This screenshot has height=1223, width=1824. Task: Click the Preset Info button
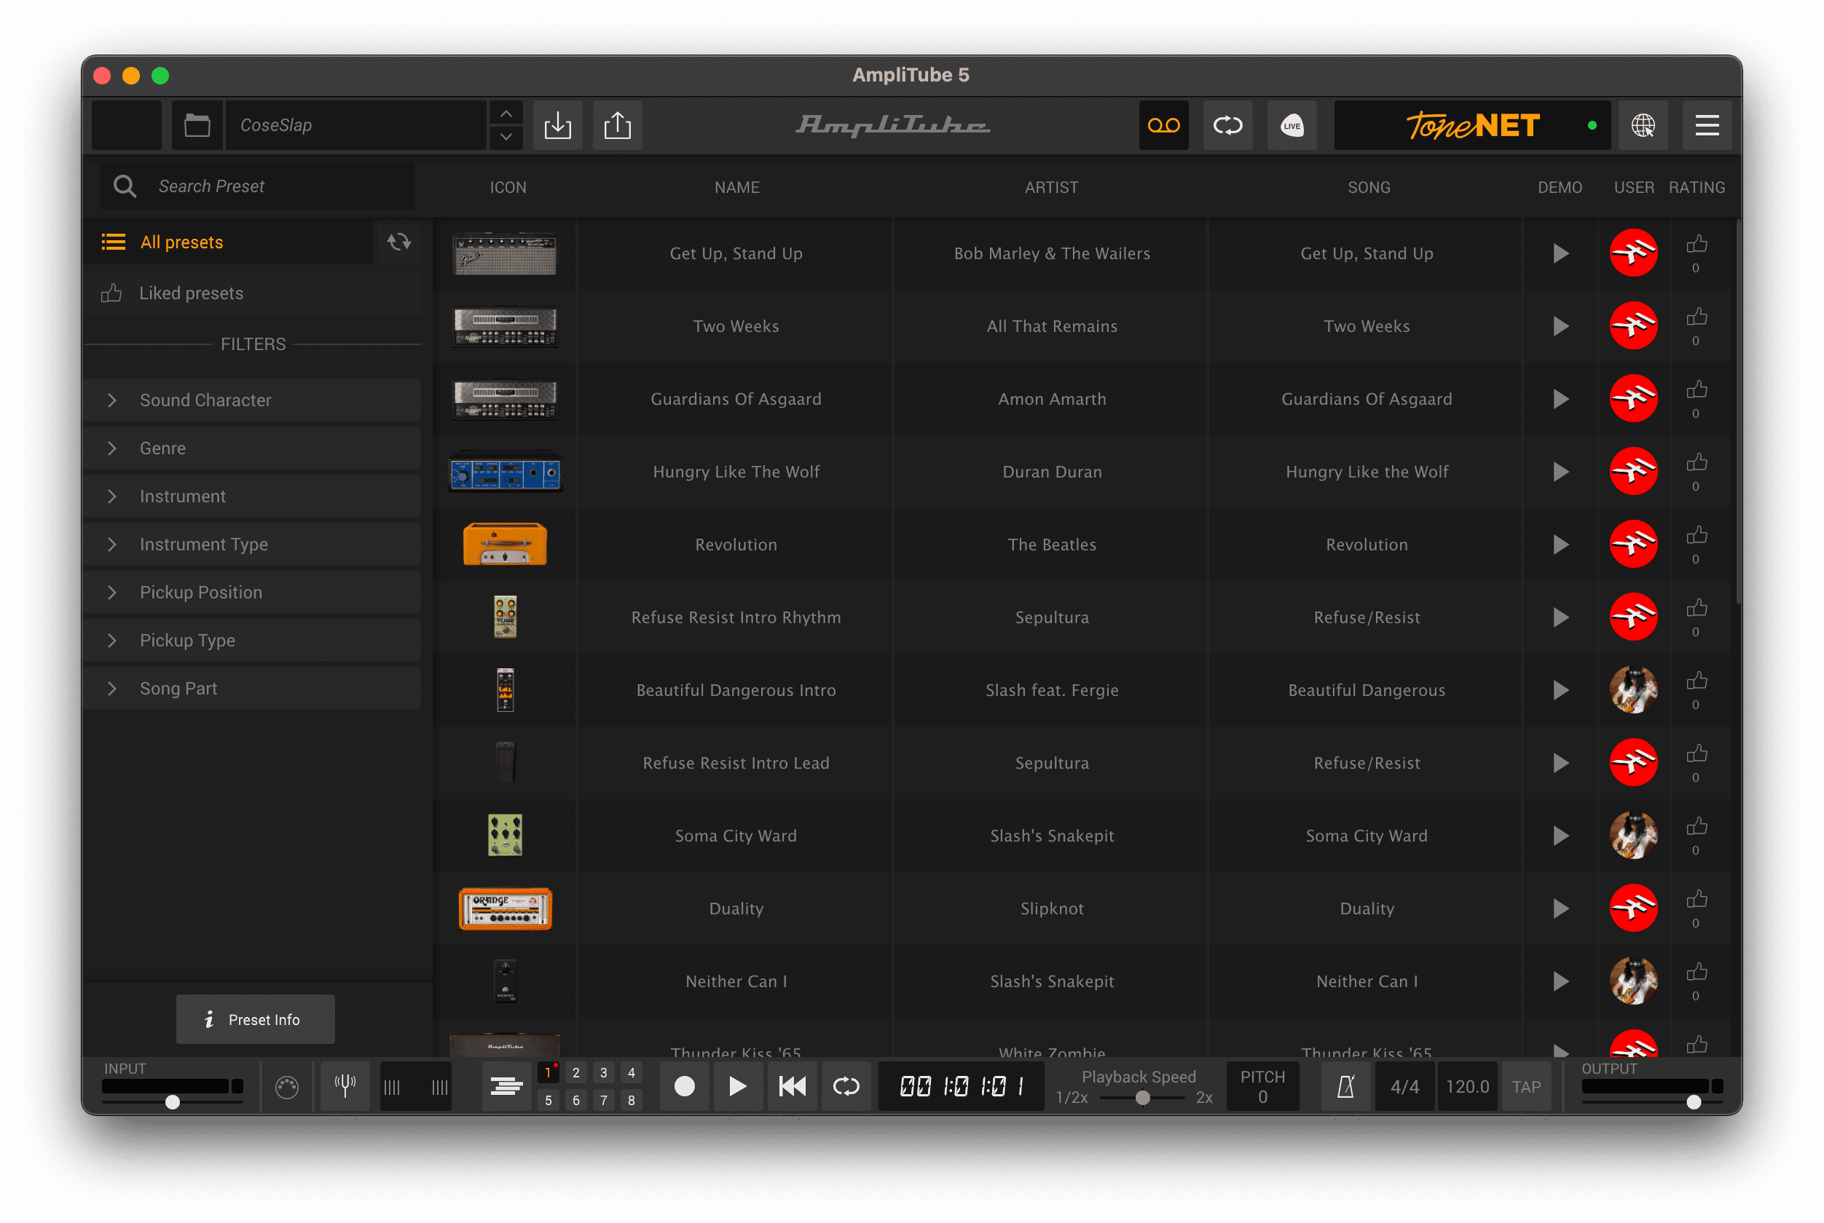255,1019
